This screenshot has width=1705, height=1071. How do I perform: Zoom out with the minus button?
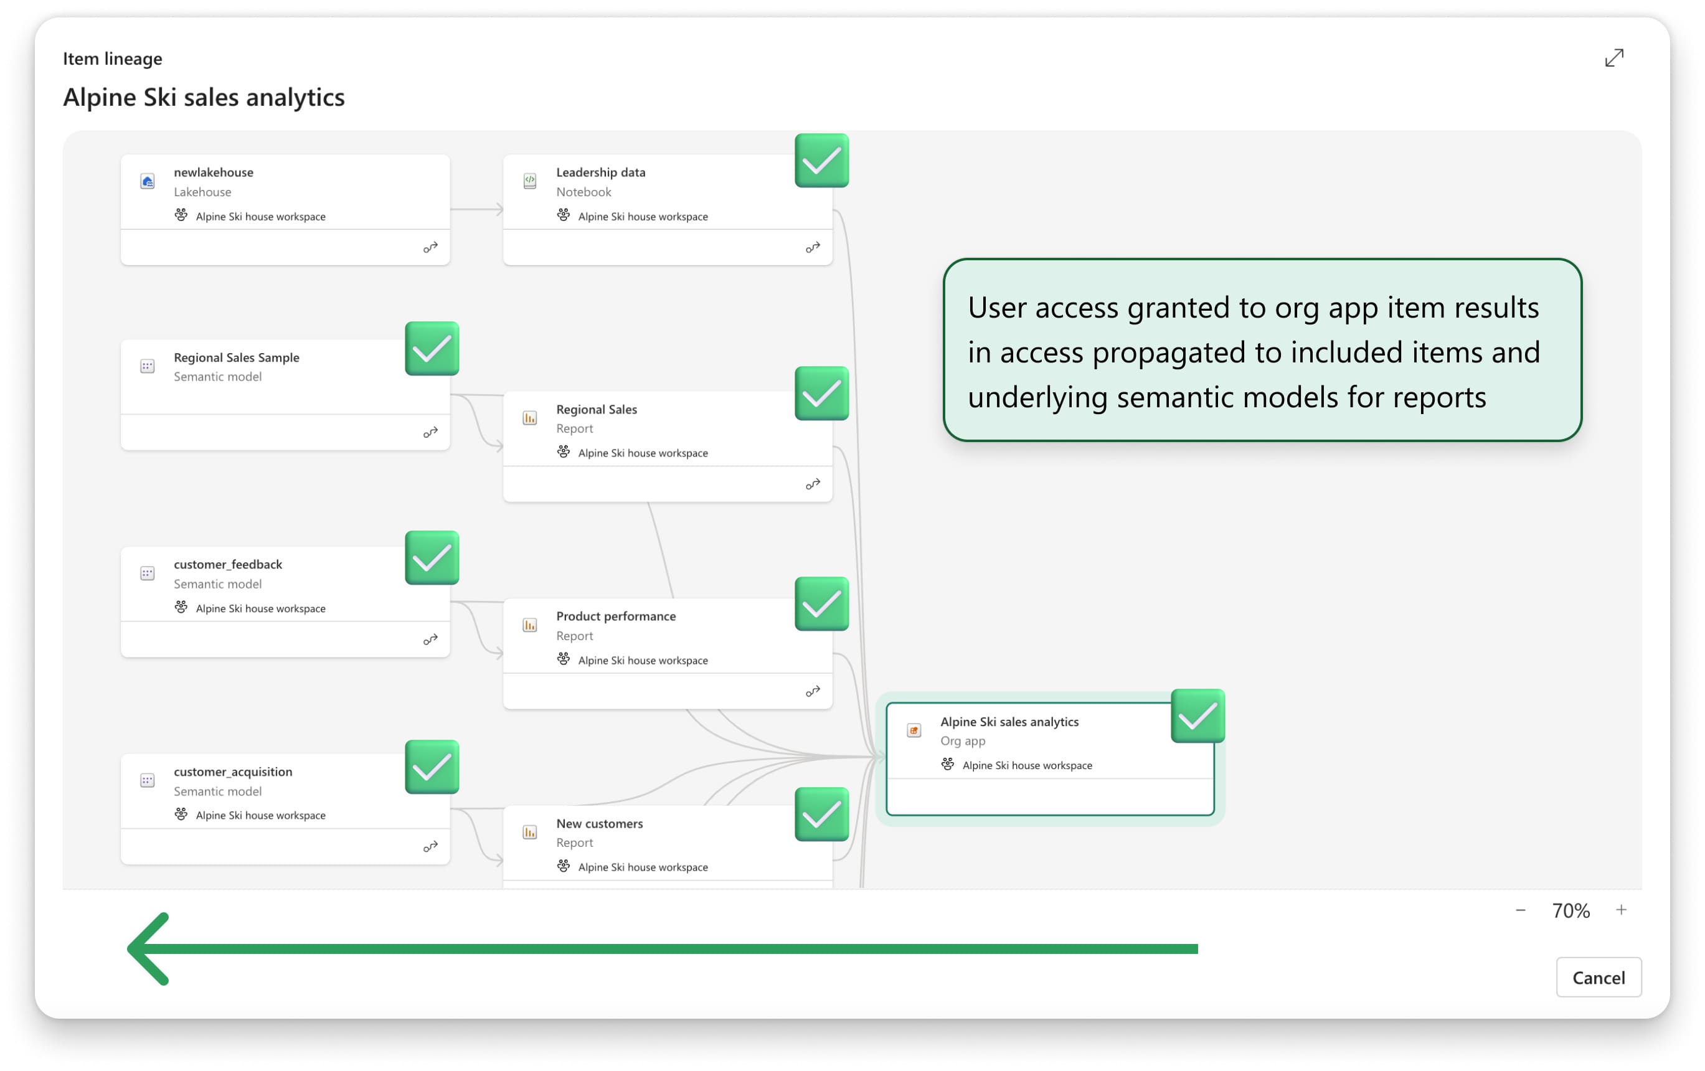coord(1520,910)
